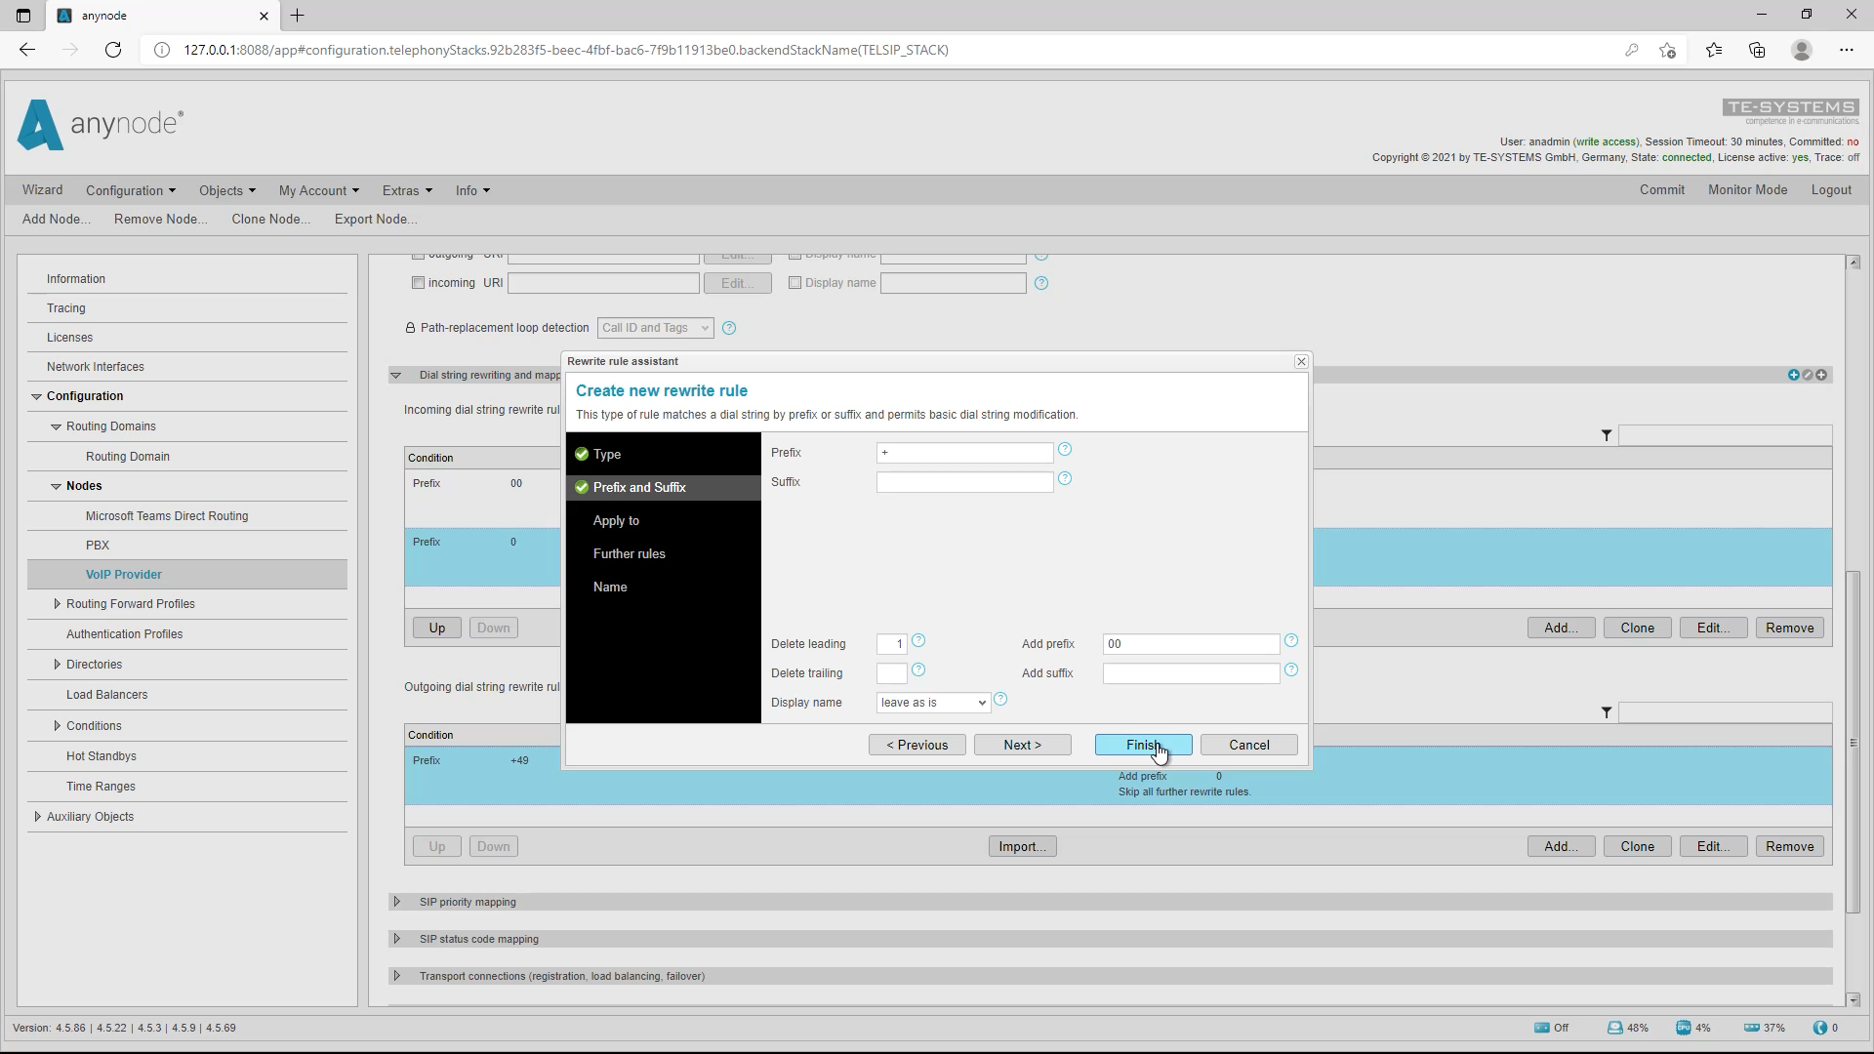The image size is (1874, 1054).
Task: Open the My Account menu
Action: click(x=319, y=190)
